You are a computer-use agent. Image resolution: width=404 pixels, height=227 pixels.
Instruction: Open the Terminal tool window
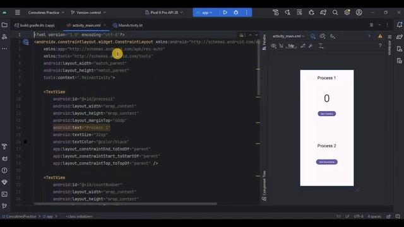tap(4, 194)
